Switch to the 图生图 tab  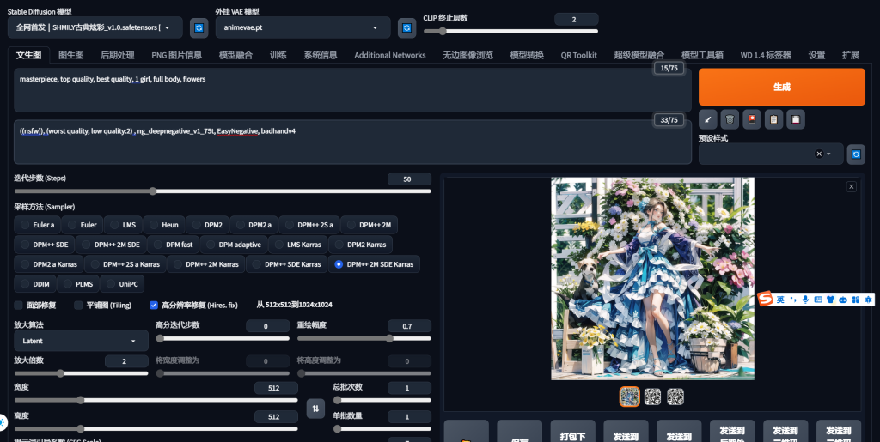[70, 55]
